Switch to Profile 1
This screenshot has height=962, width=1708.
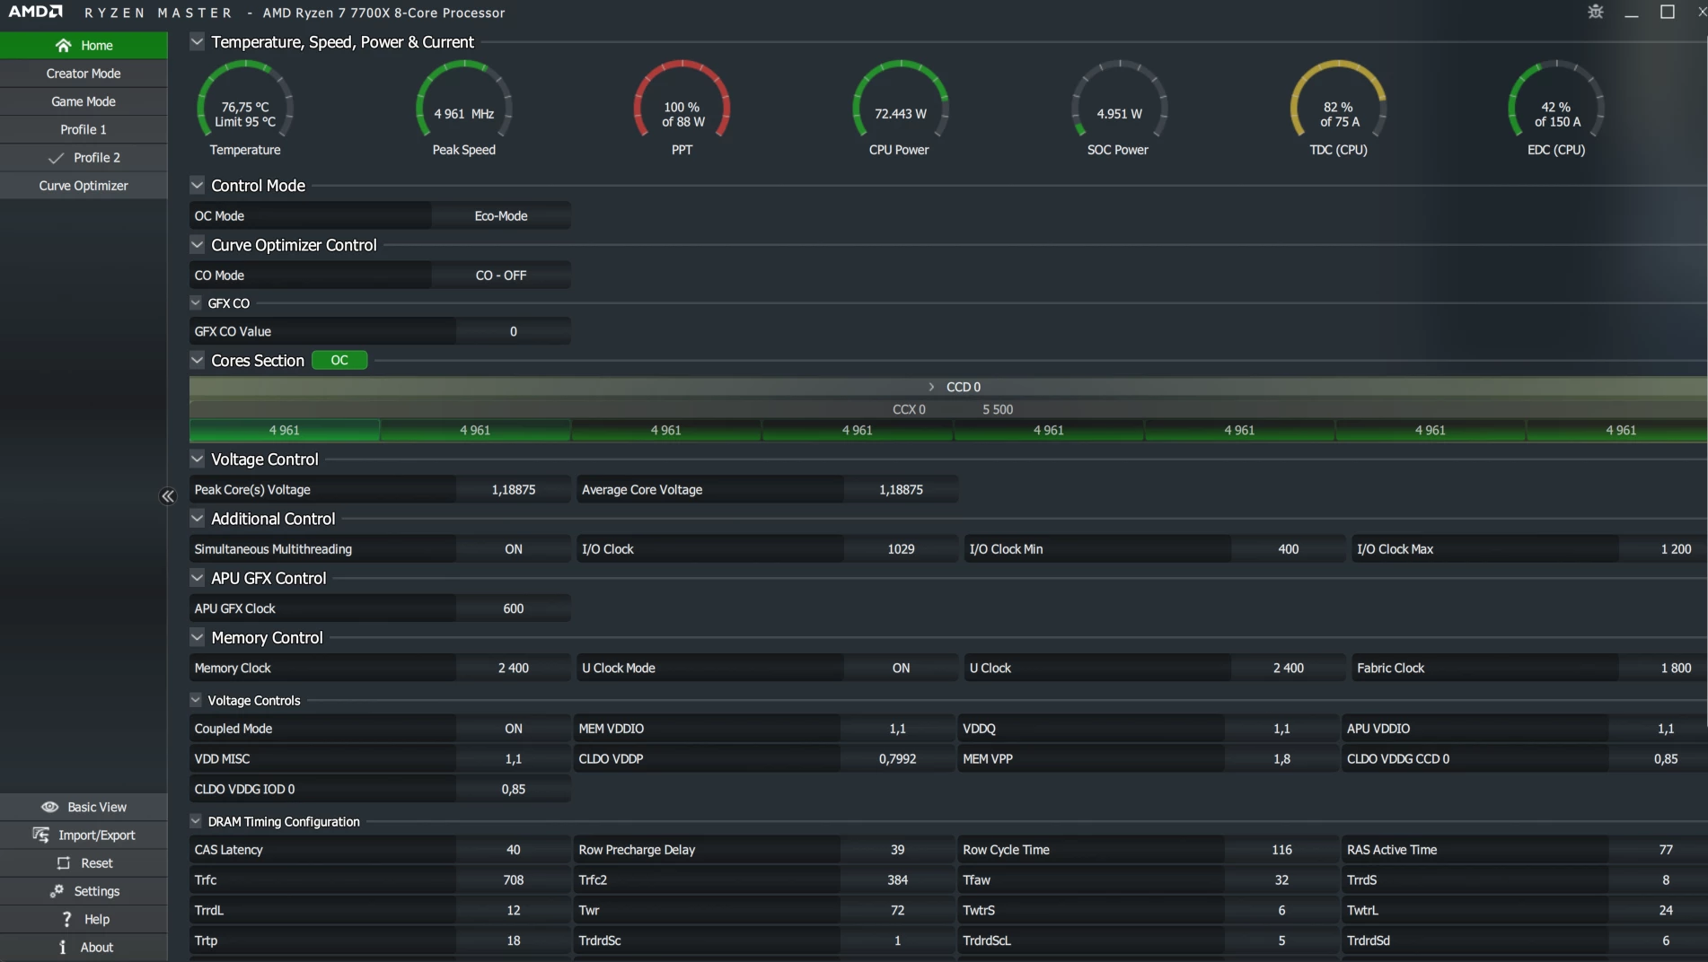point(84,129)
